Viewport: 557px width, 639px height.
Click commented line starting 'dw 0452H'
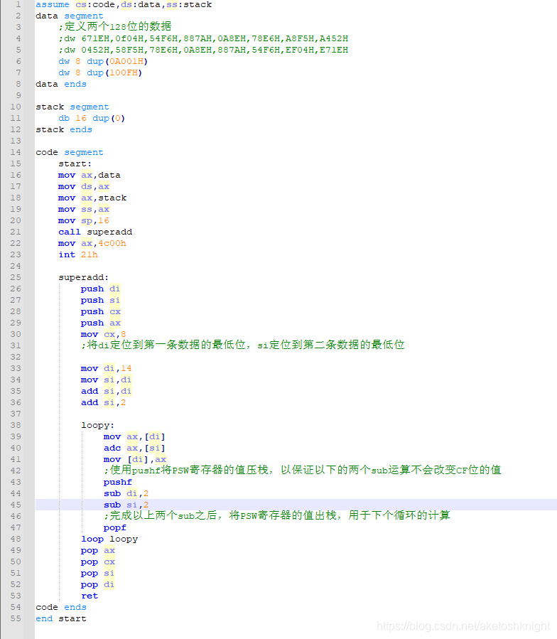(x=203, y=50)
